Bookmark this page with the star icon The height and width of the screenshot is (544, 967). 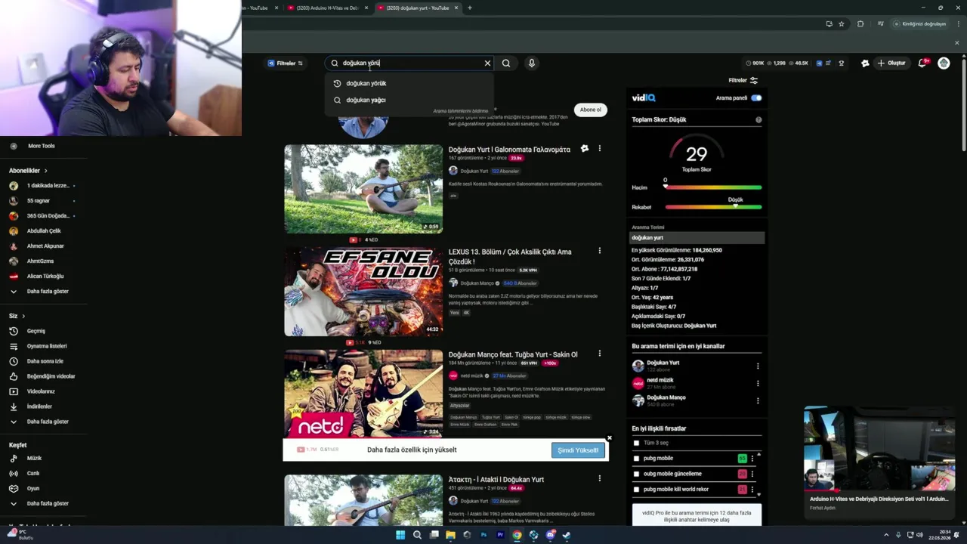point(842,24)
